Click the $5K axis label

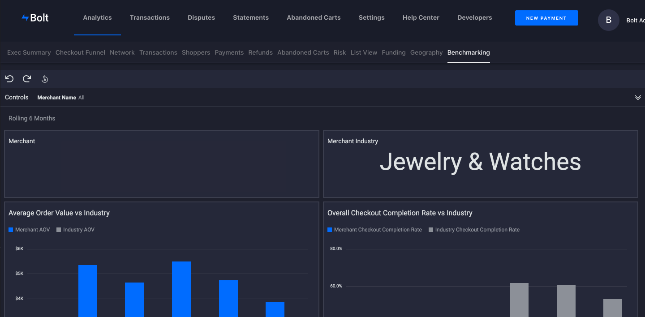click(19, 274)
